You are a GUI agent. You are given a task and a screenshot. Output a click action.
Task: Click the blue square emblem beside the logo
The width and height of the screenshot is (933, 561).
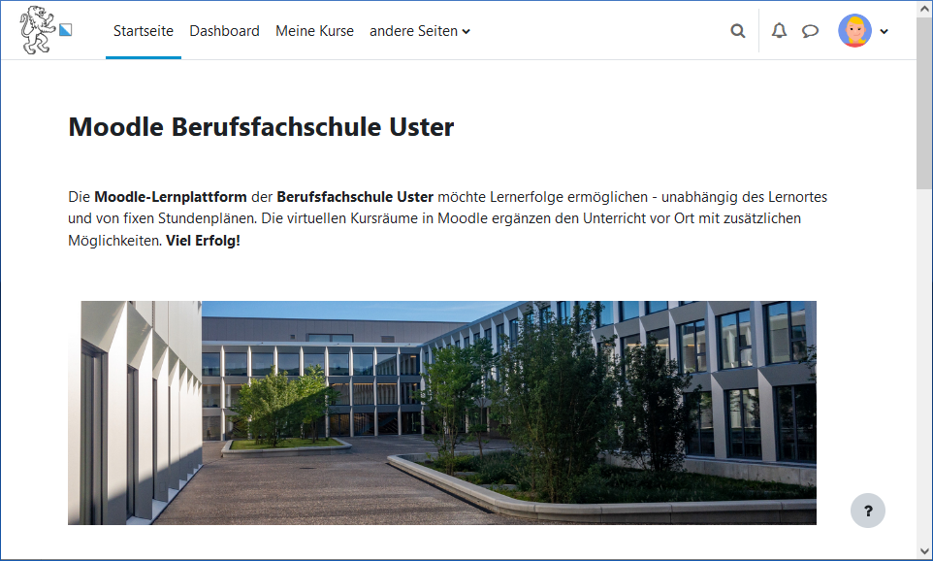65,30
